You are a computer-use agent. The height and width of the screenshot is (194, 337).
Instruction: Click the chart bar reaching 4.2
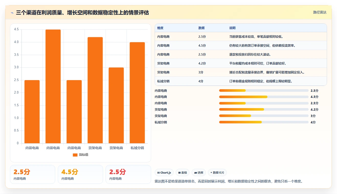[95, 90]
